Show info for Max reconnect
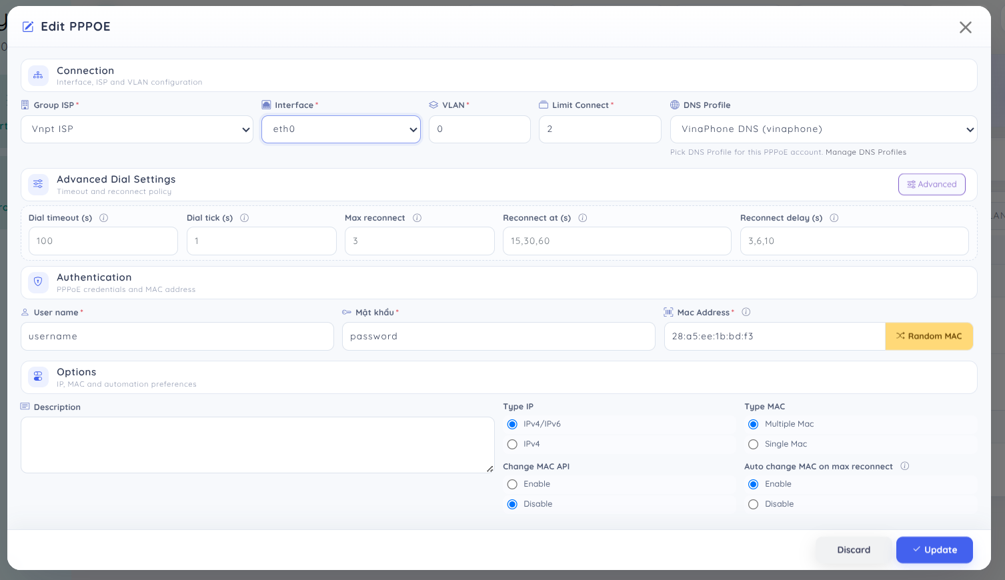This screenshot has height=580, width=1005. pos(417,218)
